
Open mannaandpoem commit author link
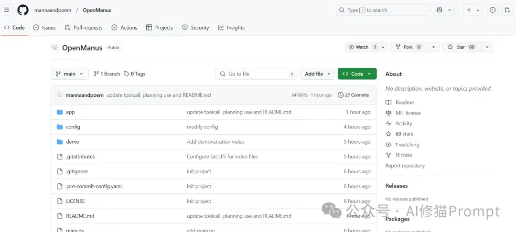[x=85, y=95]
